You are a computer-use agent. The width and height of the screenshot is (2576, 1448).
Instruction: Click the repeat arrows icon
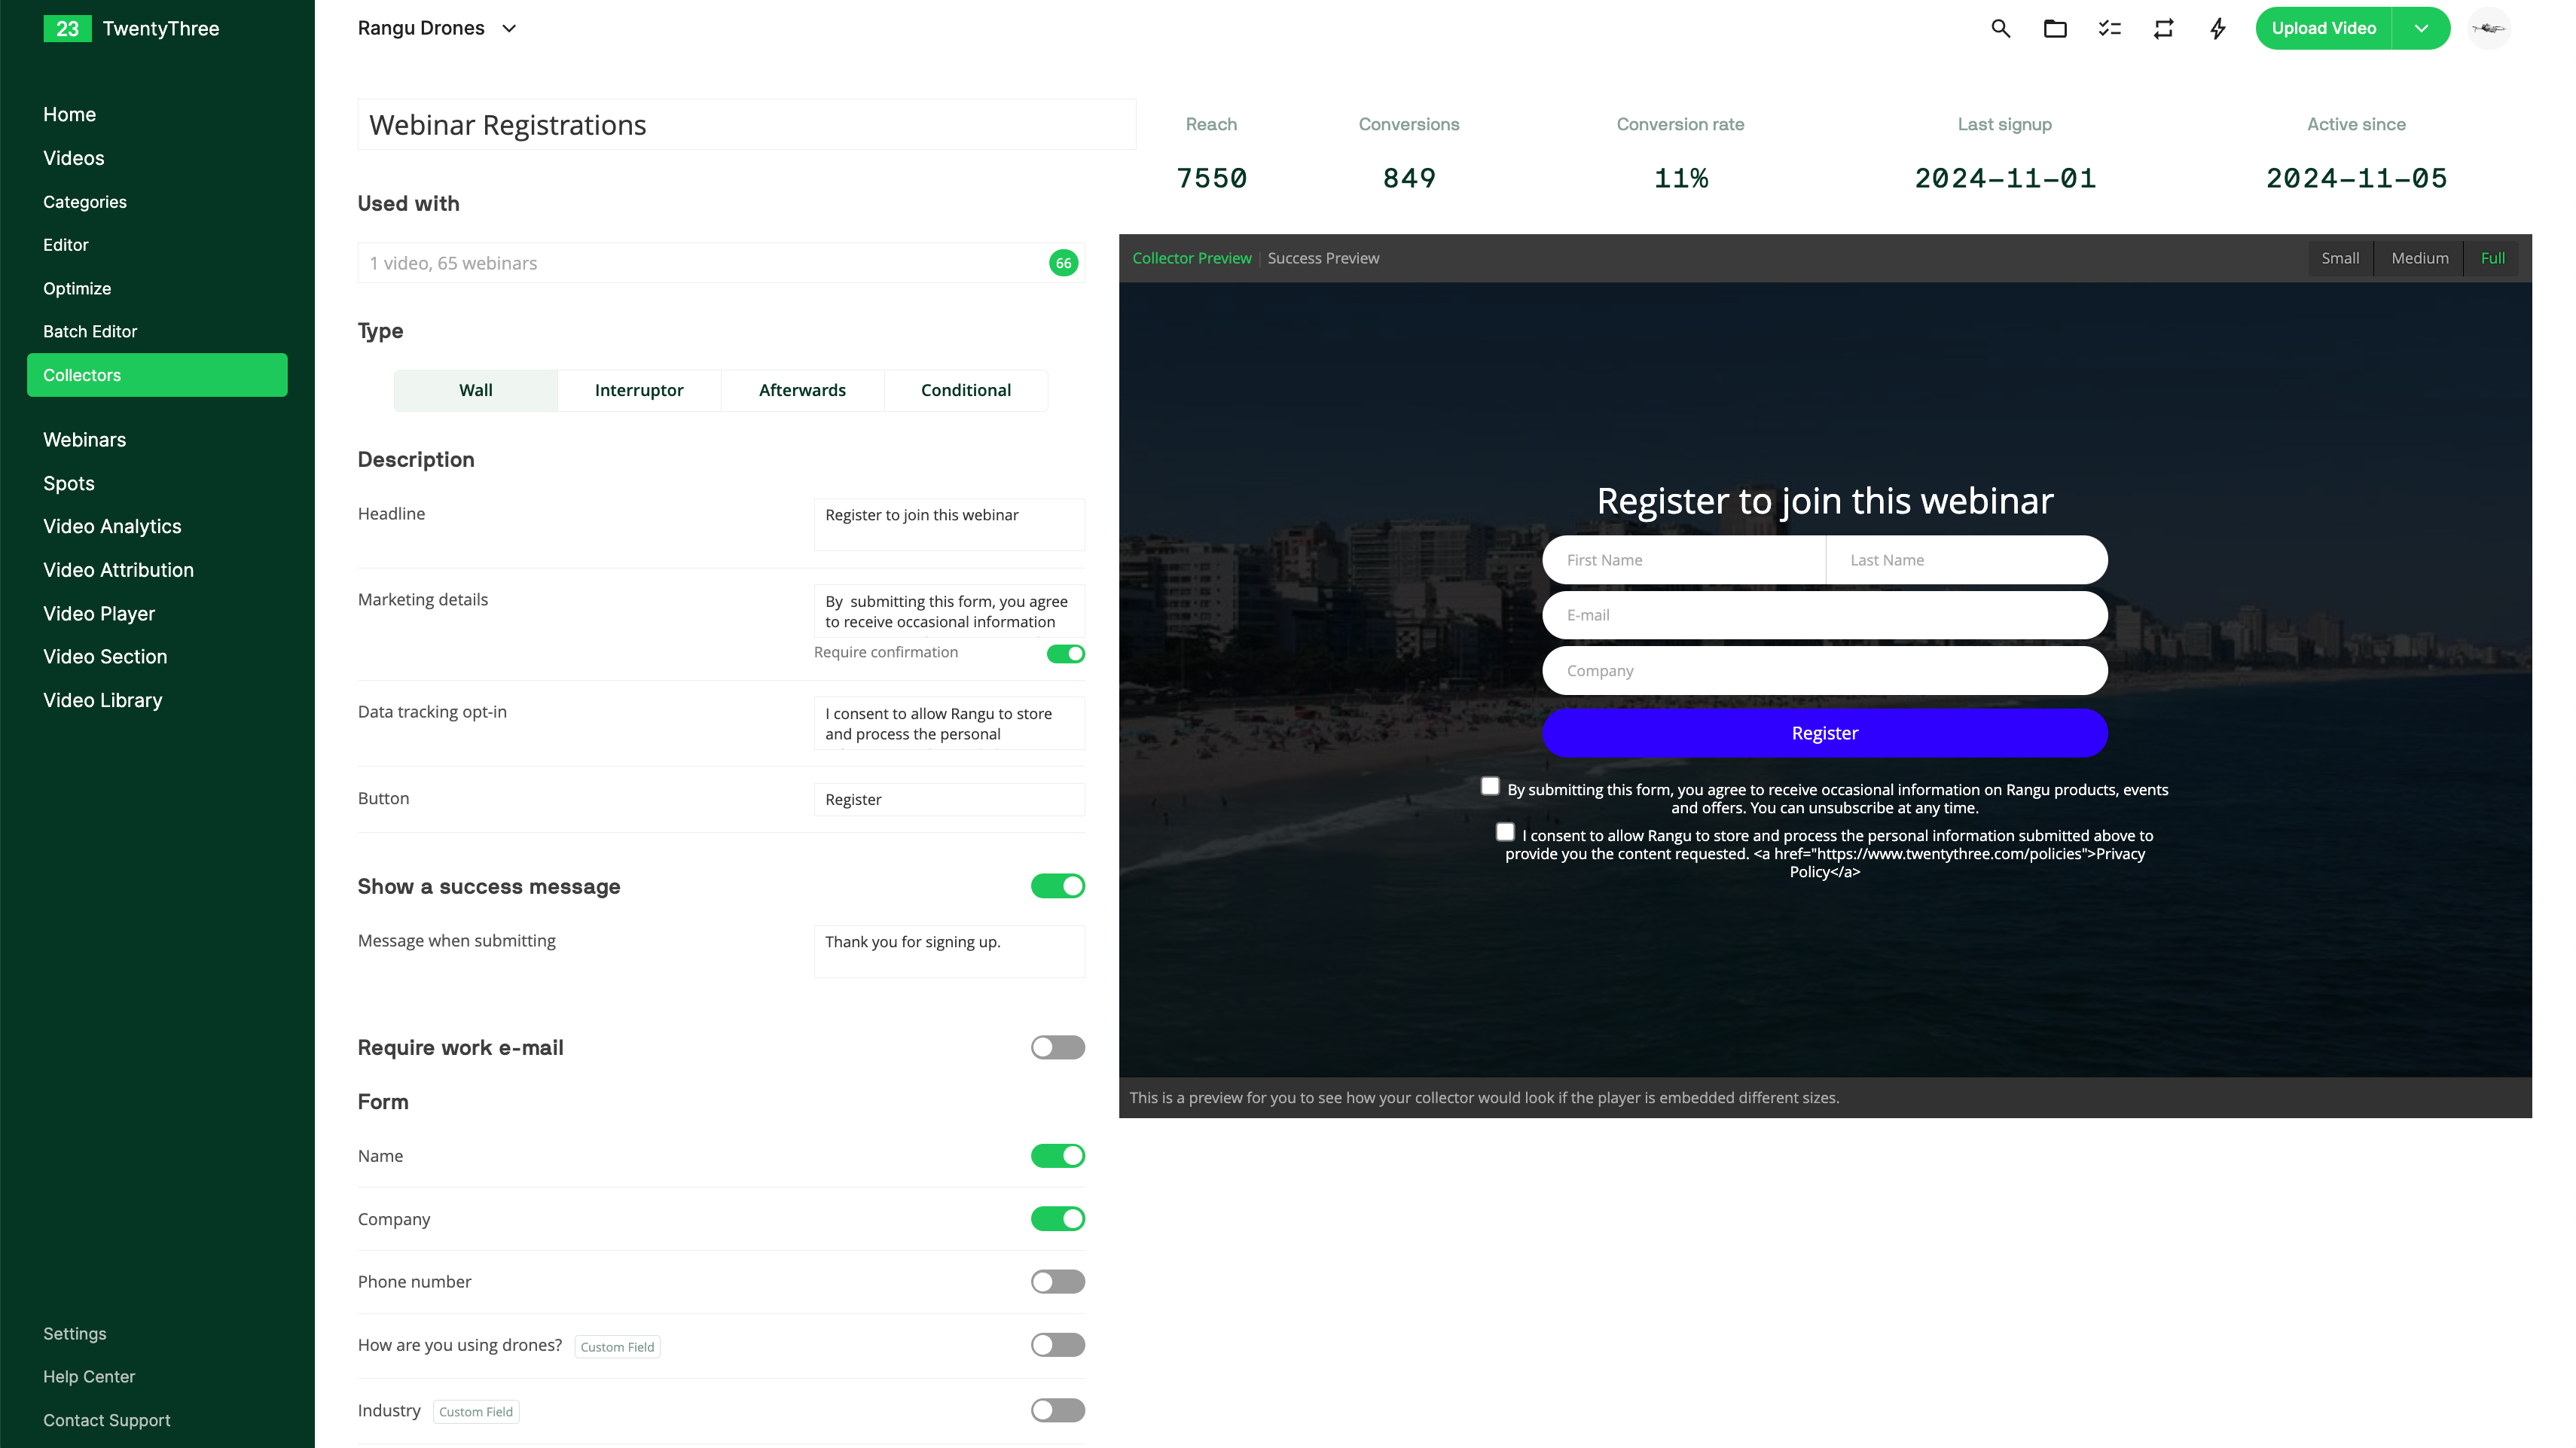click(2163, 28)
